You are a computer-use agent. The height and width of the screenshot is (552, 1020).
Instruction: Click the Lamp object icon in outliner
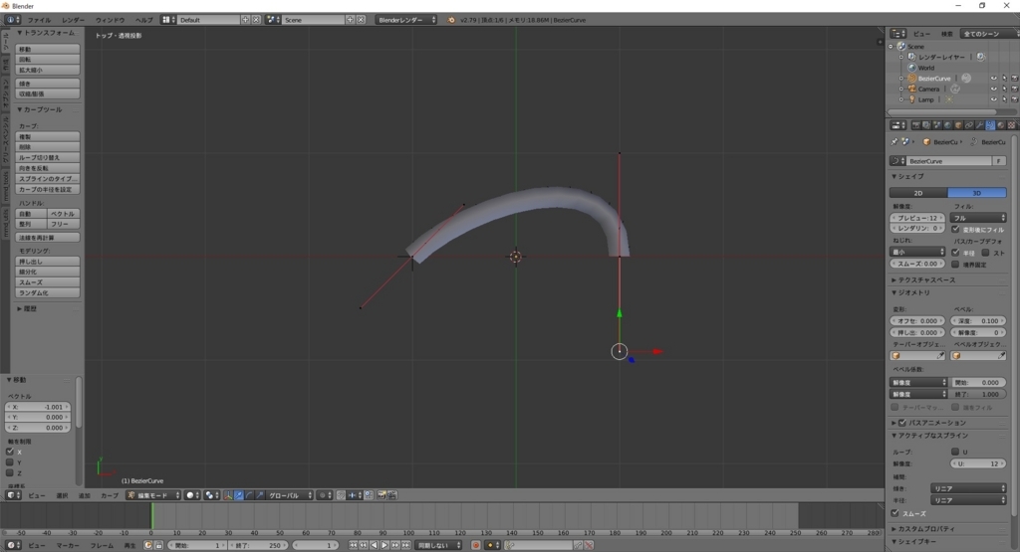click(912, 99)
